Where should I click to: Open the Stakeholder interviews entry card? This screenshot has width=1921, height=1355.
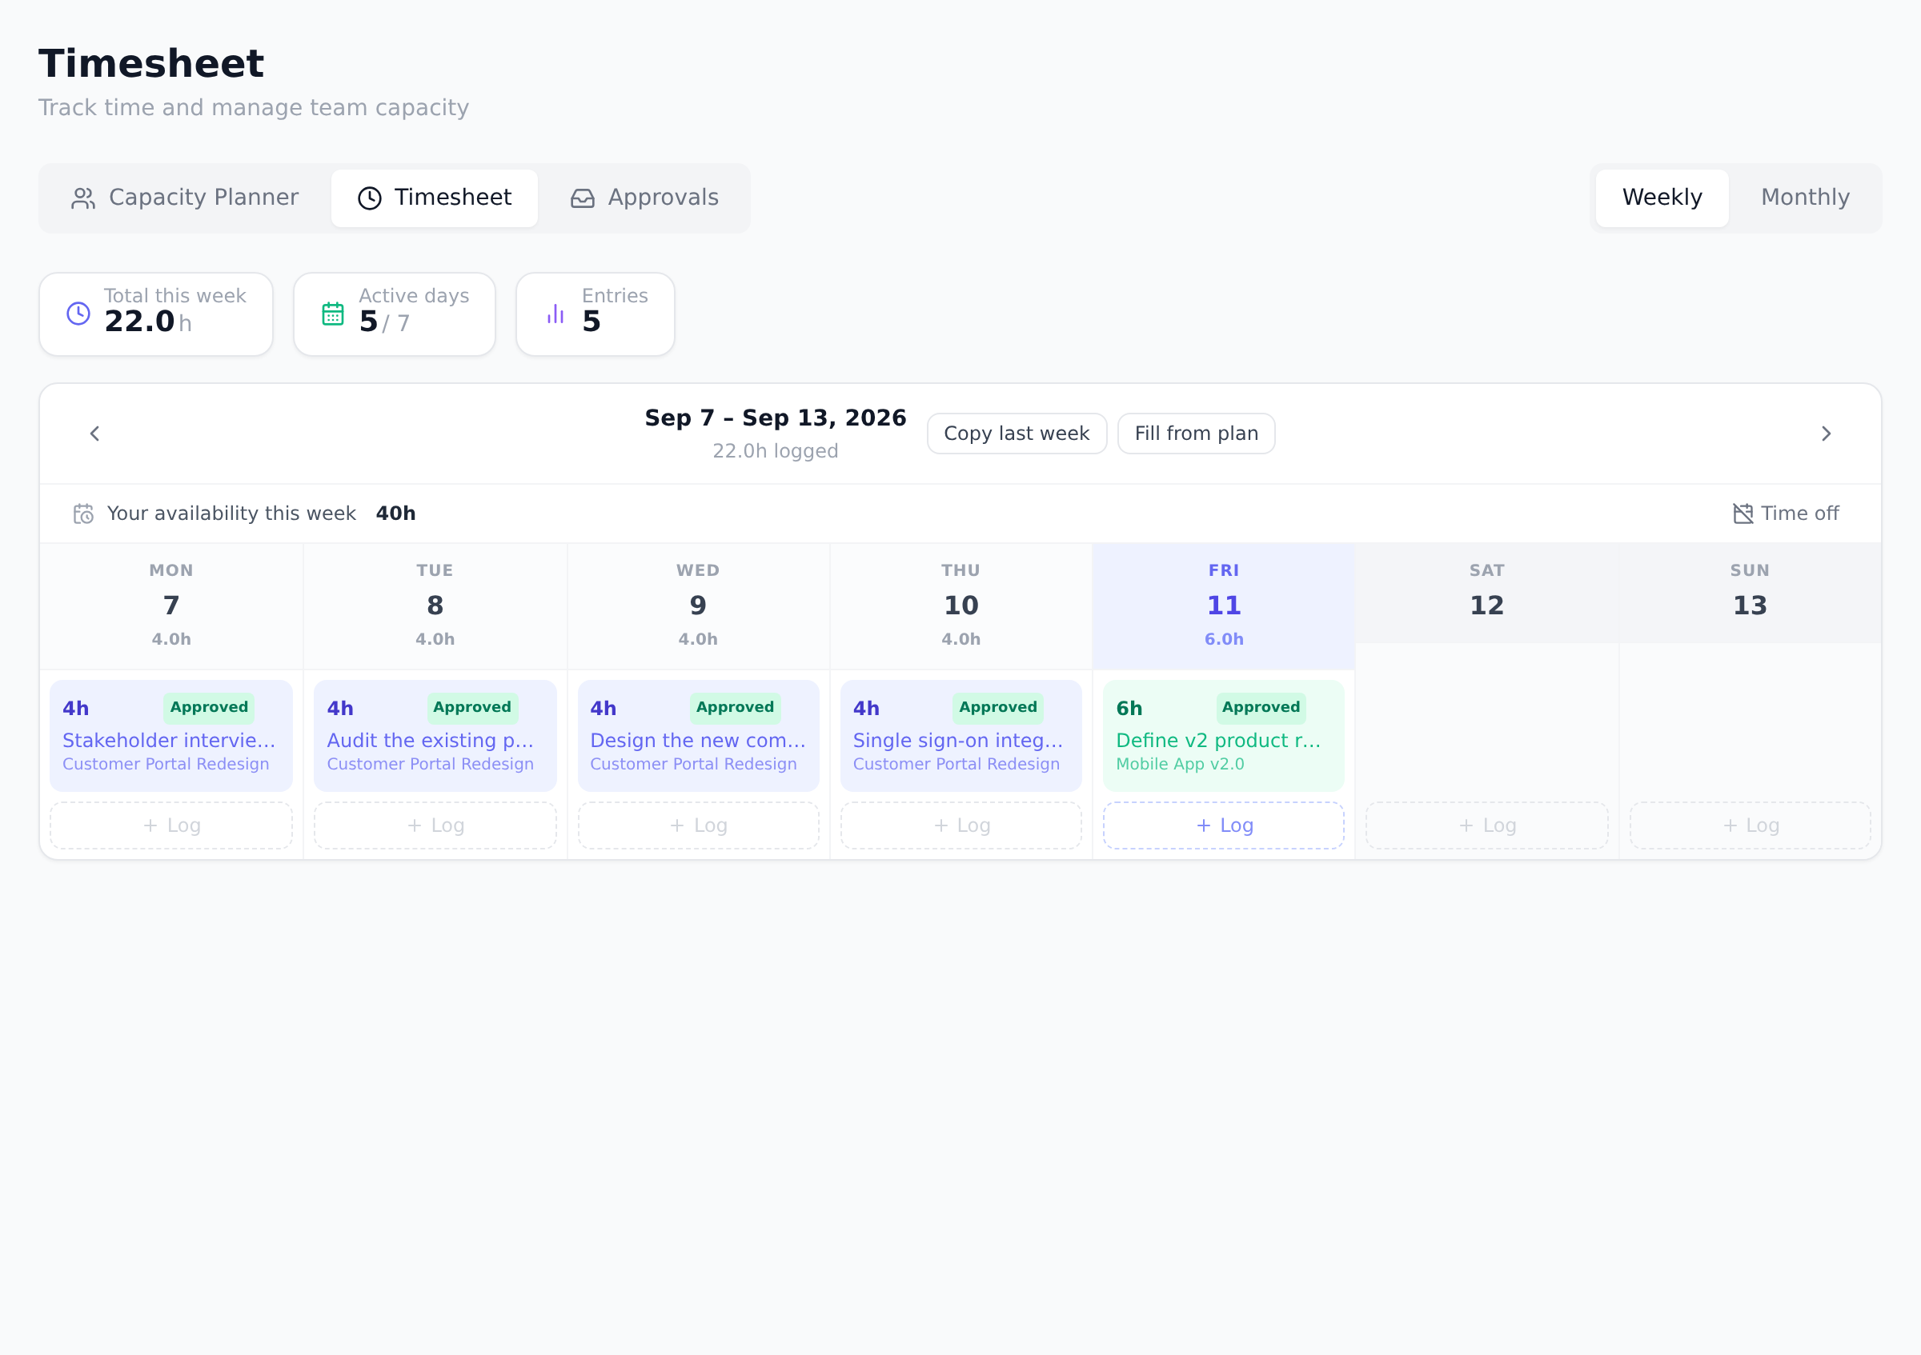coord(171,736)
